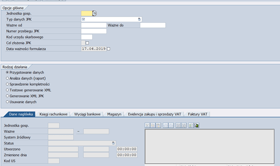This screenshot has height=166, width=280.
Task: Switch to the Wyciągi bankowe tab
Action: click(87, 114)
